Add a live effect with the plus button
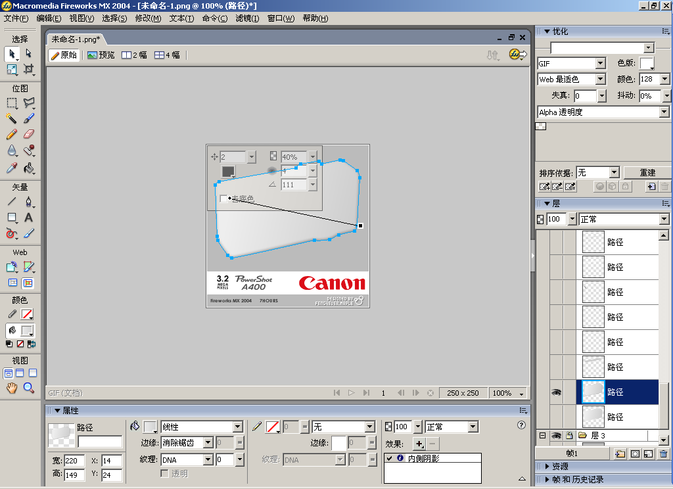The image size is (673, 489). [419, 444]
